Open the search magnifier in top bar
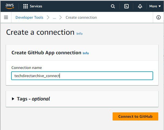Screen dimensions: 164x130 pos(113,6)
